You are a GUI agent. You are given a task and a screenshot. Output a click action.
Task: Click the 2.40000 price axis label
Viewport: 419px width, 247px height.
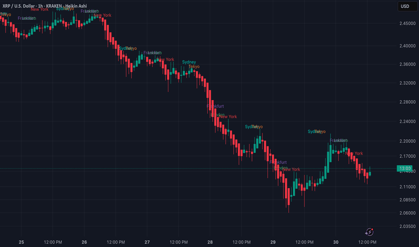click(407, 46)
